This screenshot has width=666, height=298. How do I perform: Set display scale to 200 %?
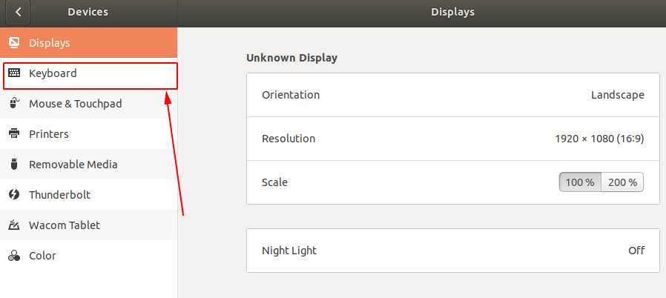click(622, 182)
